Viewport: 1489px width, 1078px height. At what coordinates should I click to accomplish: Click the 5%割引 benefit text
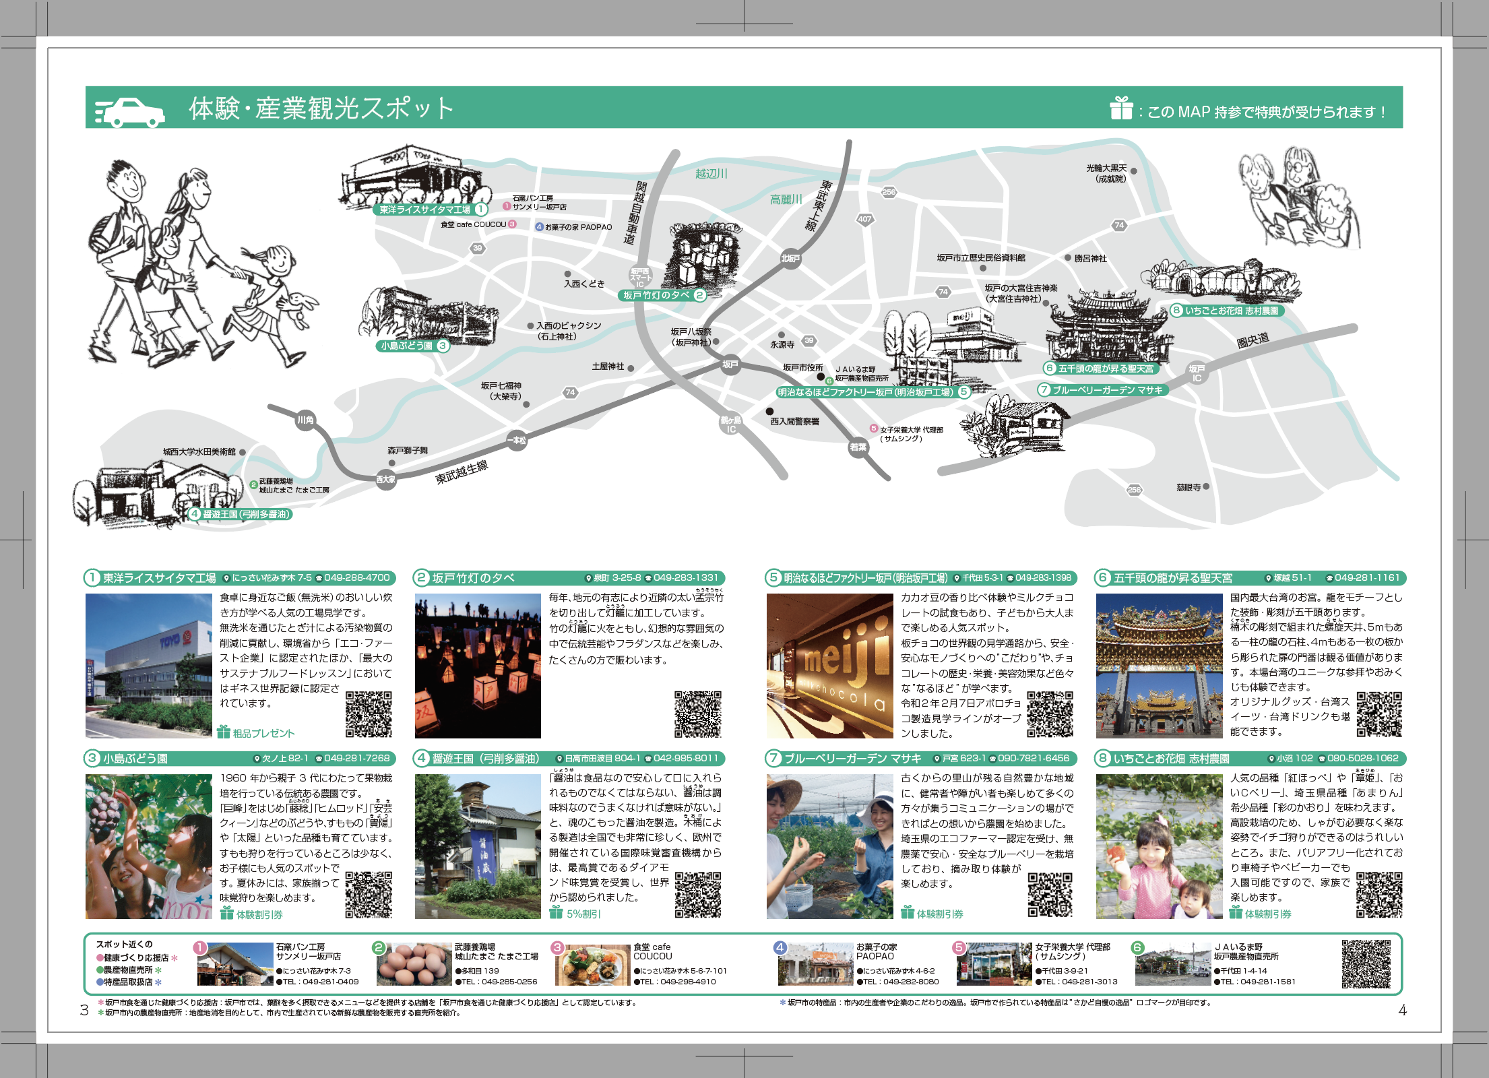pyautogui.click(x=583, y=914)
